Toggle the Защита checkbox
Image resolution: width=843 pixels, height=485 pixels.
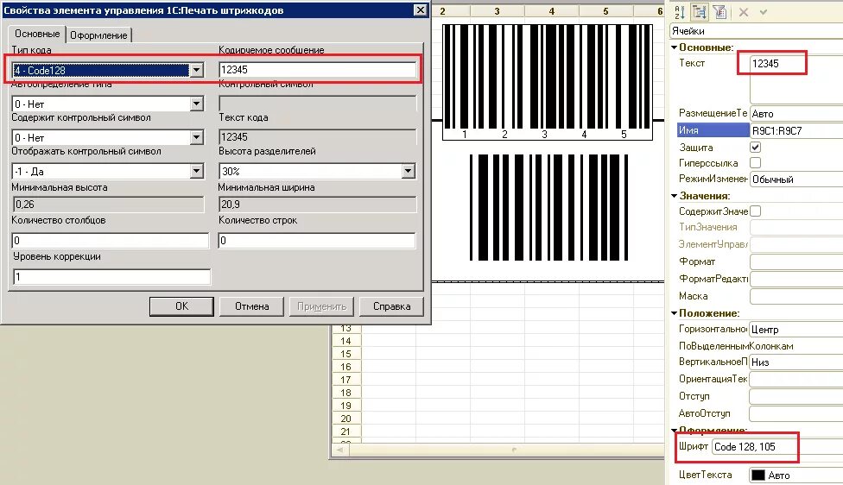(x=756, y=148)
